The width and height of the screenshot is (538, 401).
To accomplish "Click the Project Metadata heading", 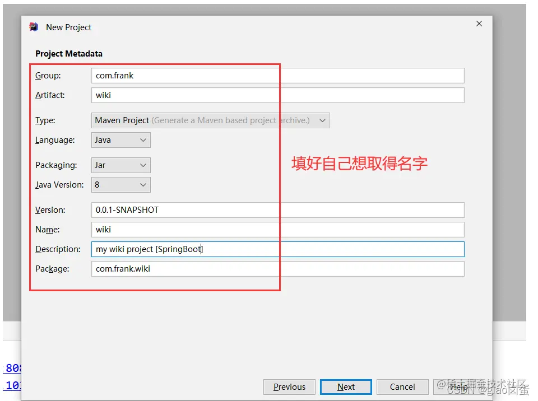I will pyautogui.click(x=68, y=54).
